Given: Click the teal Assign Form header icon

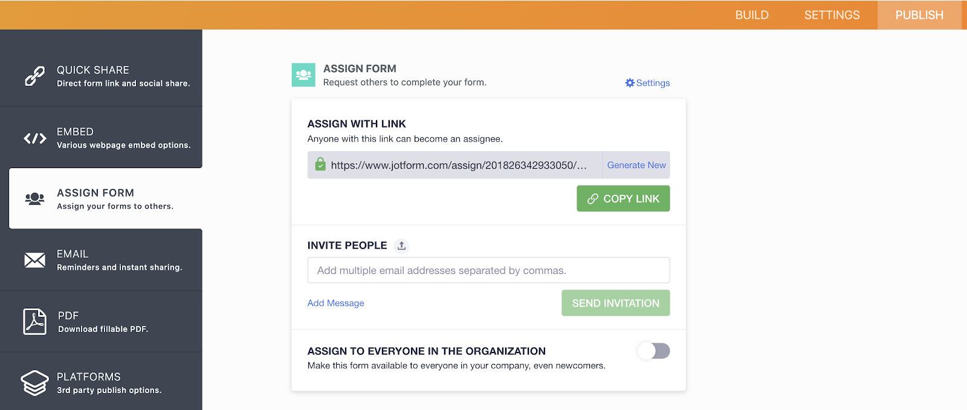Looking at the screenshot, I should (303, 75).
